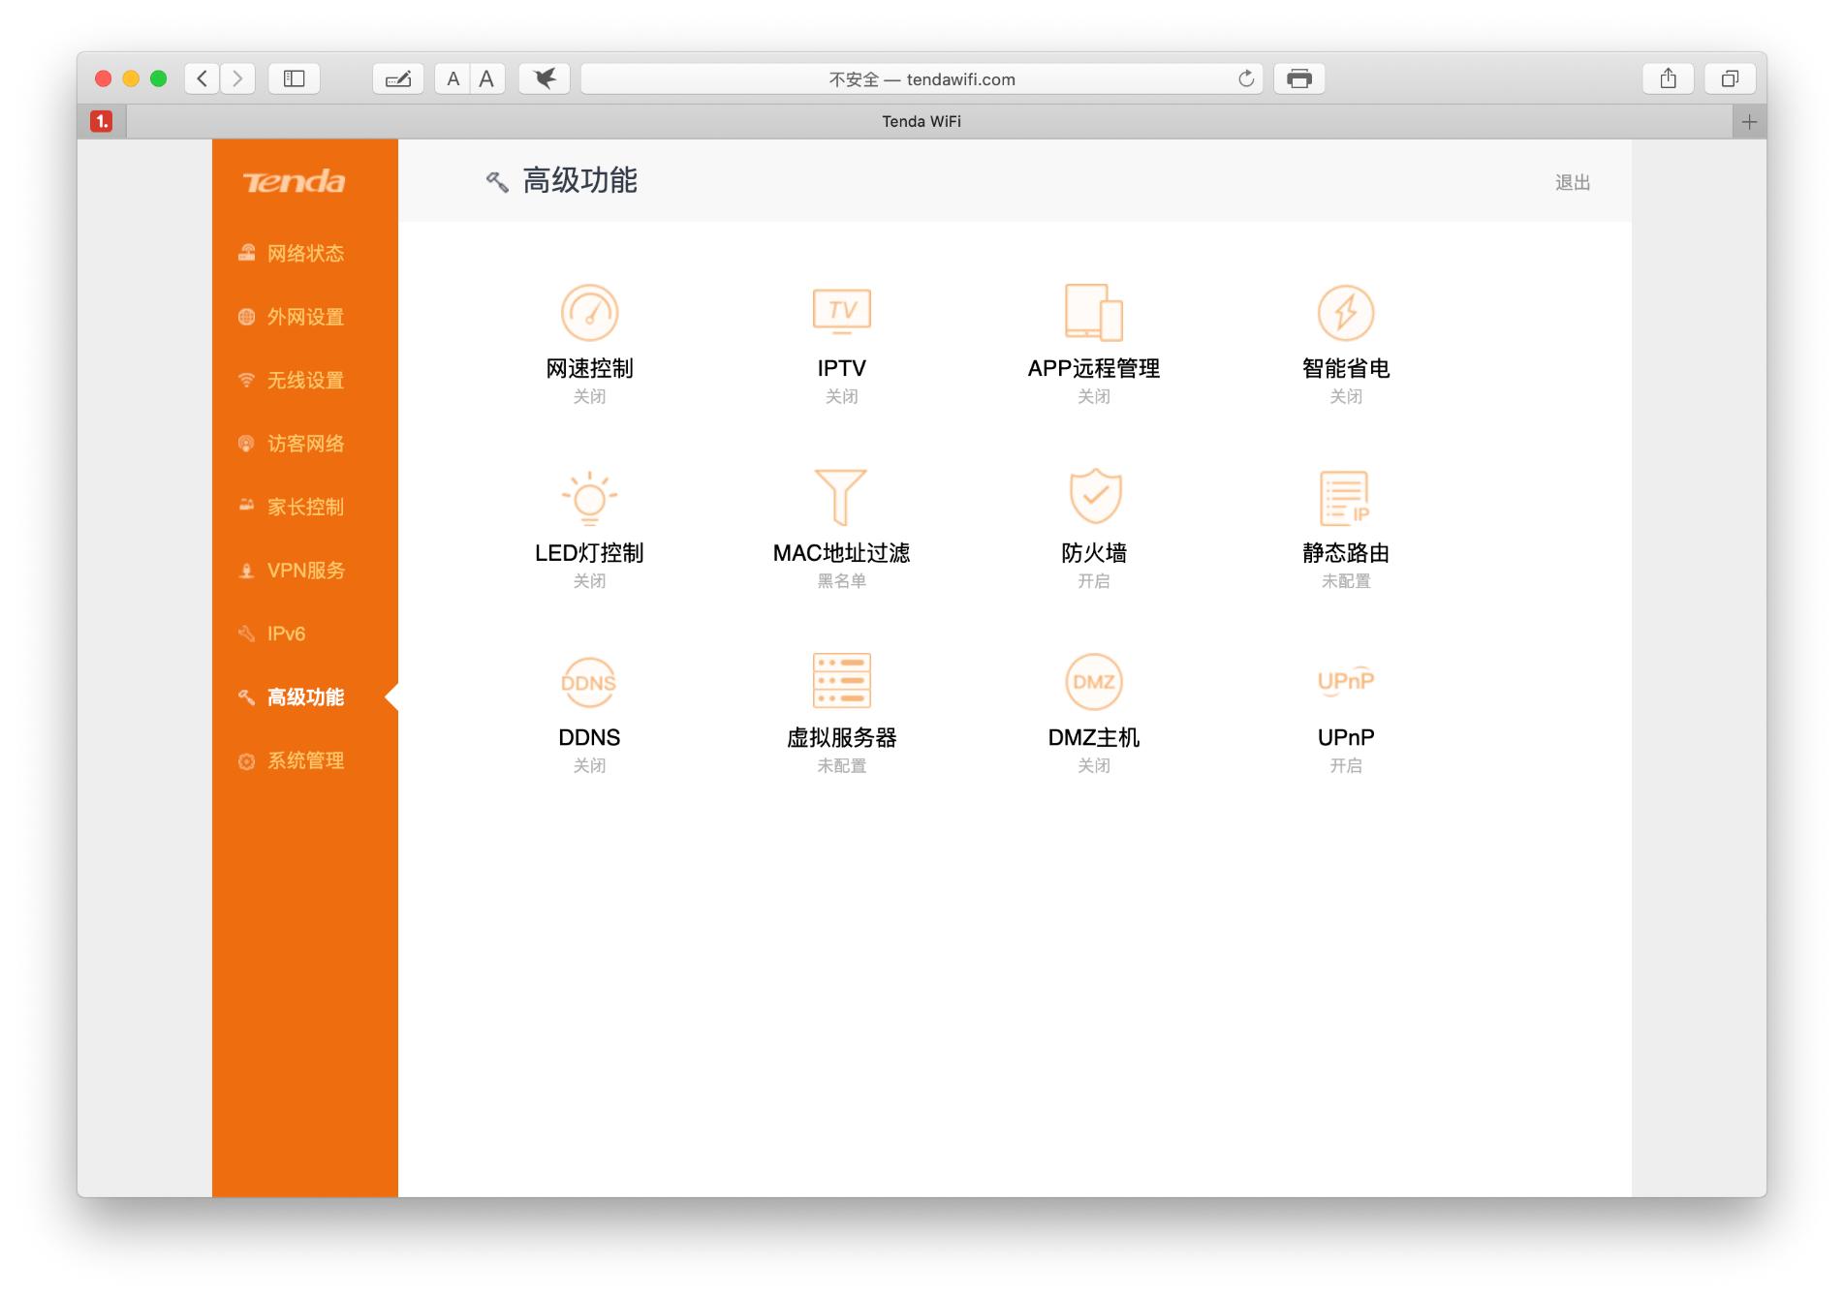Image resolution: width=1844 pixels, height=1299 pixels.
Task: Open the 静态路由 static route icon
Action: [1345, 498]
